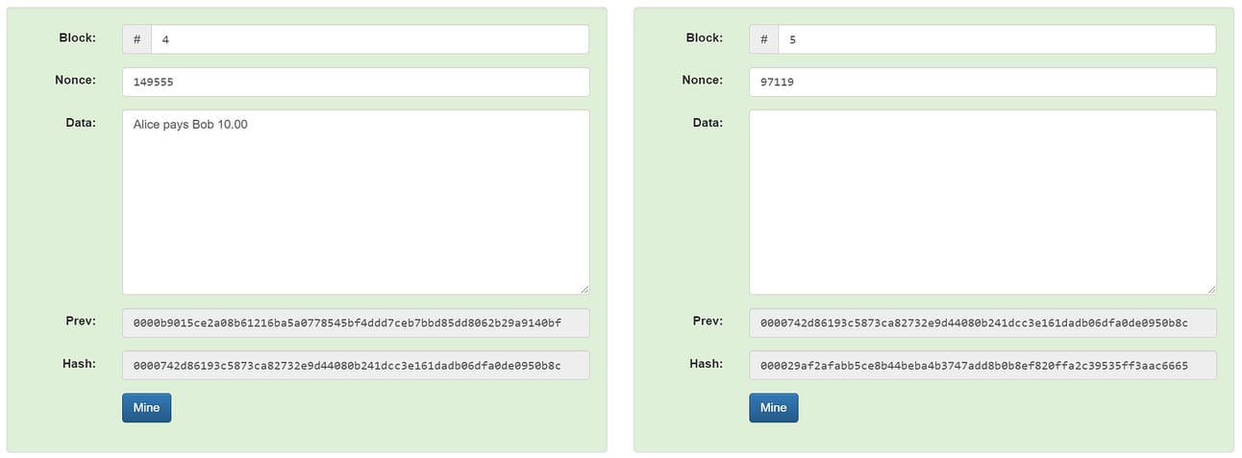Click the Mine button in block 4
1242x458 pixels.
tap(146, 407)
